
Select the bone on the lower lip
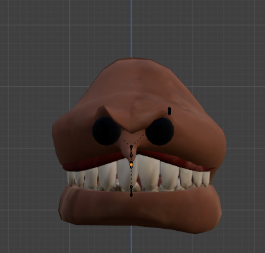click(131, 191)
